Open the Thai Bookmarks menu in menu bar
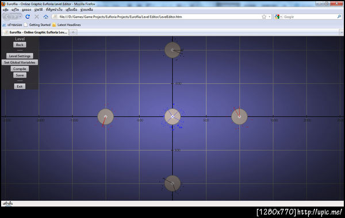The height and width of the screenshot is (218, 345). [x=54, y=10]
